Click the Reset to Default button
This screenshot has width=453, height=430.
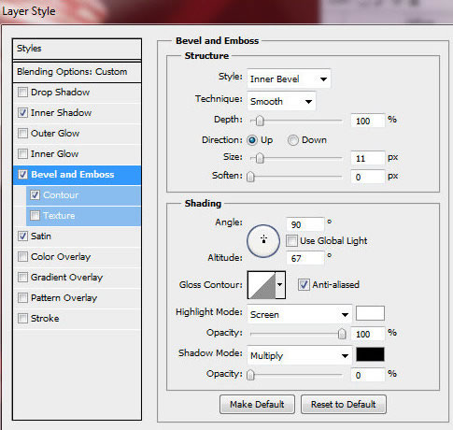(344, 405)
